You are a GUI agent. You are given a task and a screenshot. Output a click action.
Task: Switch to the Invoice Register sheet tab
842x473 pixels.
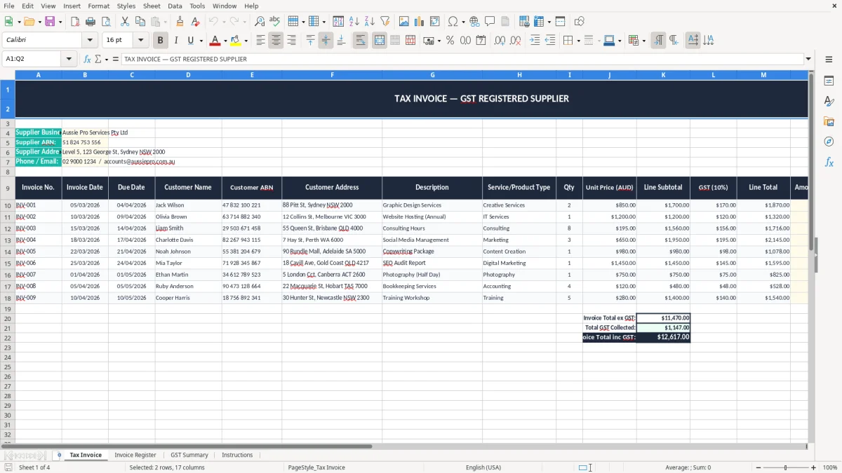pos(135,455)
